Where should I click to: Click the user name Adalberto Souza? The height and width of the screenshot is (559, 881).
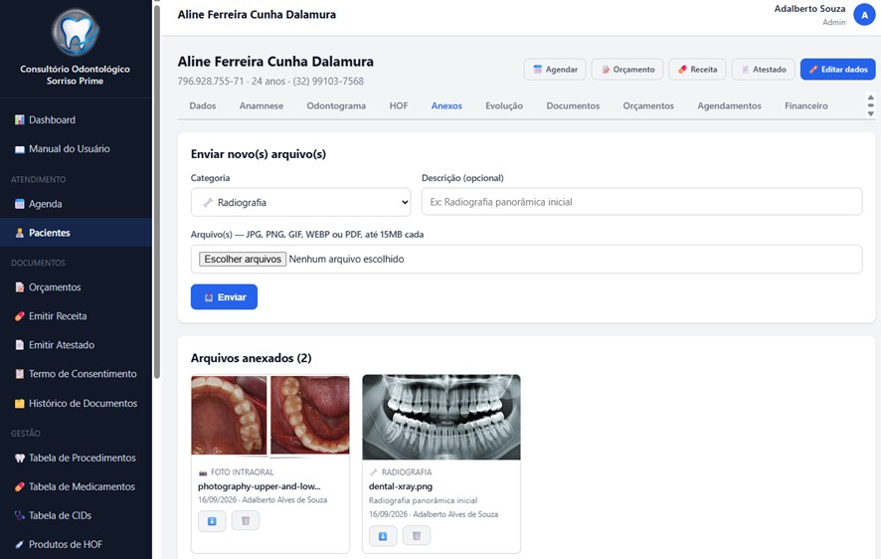[x=809, y=9]
